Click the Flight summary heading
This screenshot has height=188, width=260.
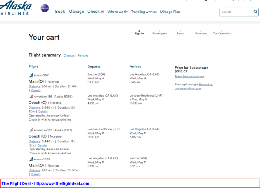pyautogui.click(x=45, y=55)
